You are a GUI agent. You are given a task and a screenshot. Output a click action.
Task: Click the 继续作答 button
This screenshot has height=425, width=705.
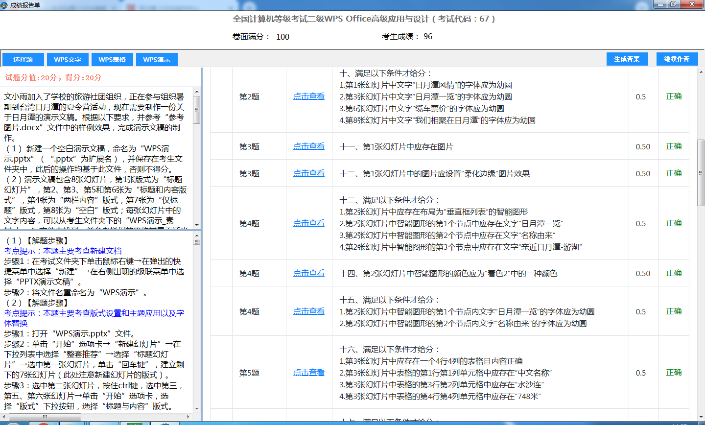677,59
